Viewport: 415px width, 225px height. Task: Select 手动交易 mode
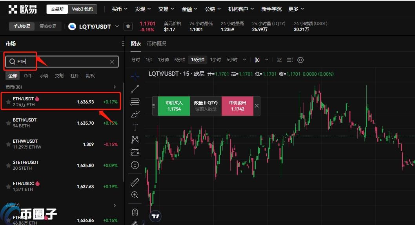click(x=22, y=26)
